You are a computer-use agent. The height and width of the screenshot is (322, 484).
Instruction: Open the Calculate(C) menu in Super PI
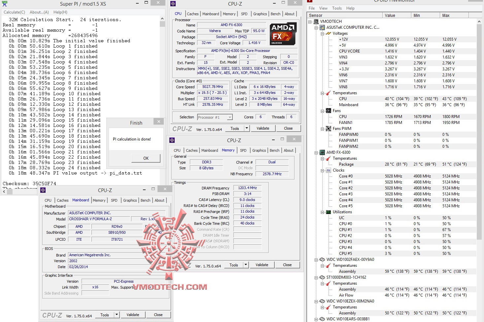(x=14, y=12)
